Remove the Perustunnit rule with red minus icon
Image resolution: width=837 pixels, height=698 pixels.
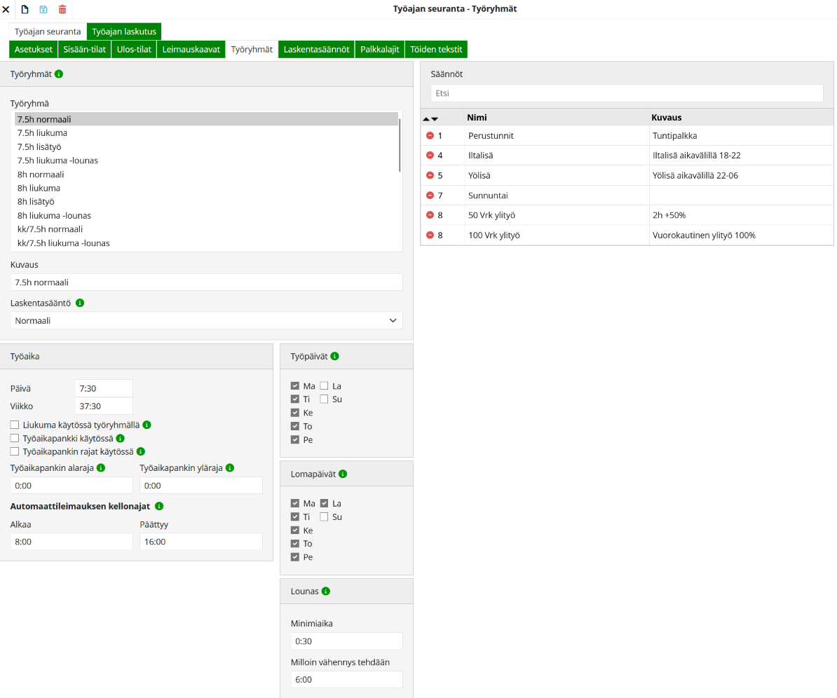[x=430, y=135]
